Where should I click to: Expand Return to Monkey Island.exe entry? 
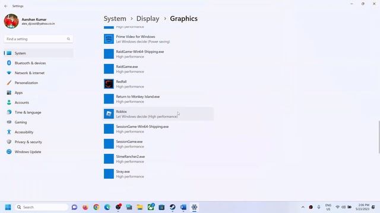pos(159,99)
